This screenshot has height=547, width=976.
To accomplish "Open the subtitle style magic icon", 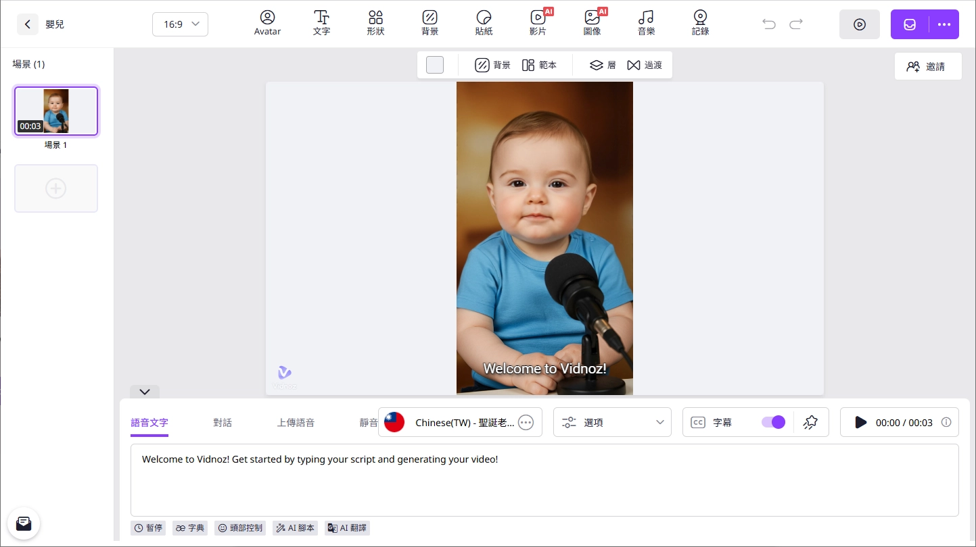I will tap(810, 422).
